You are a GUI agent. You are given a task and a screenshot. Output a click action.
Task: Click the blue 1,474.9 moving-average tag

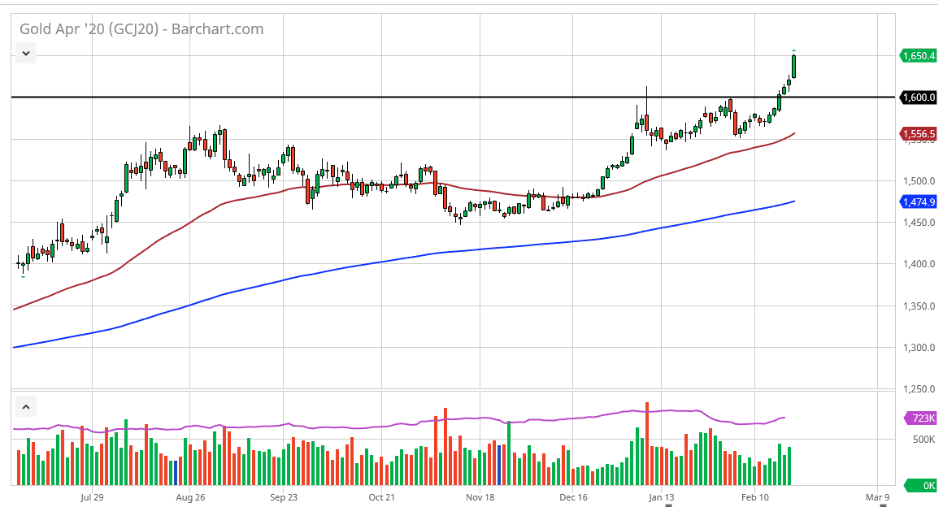coord(919,202)
